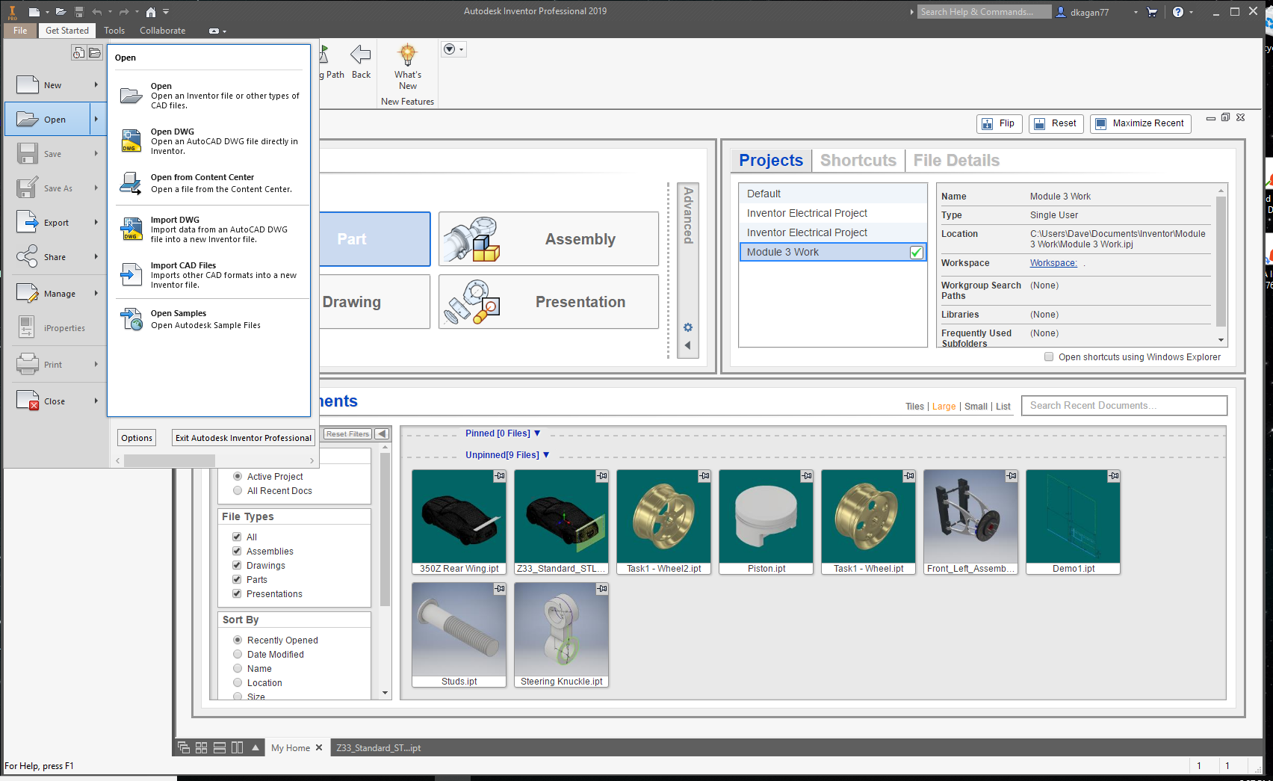Uncheck the Presentations file type filter
Image resolution: width=1273 pixels, height=781 pixels.
tap(237, 593)
